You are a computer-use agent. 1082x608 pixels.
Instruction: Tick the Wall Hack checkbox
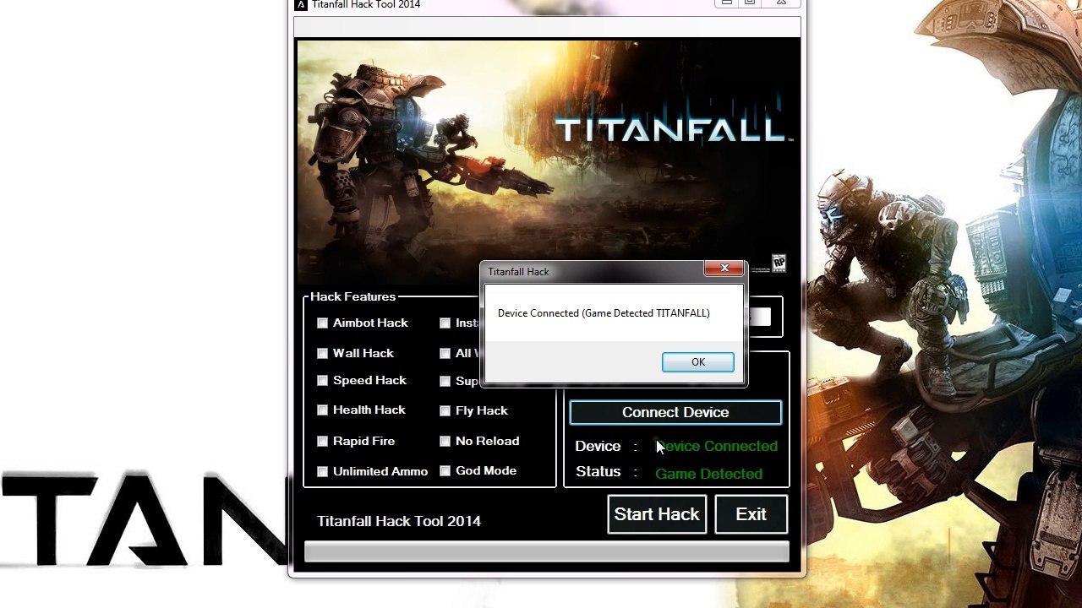click(322, 354)
